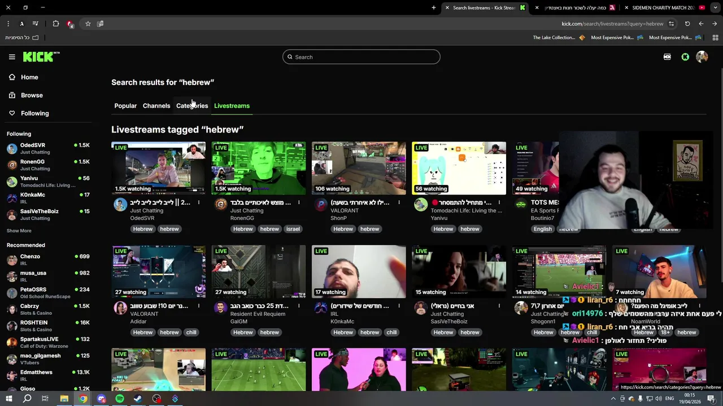The width and height of the screenshot is (723, 406).
Task: Reload the page with the refresh icon
Action: click(687, 24)
